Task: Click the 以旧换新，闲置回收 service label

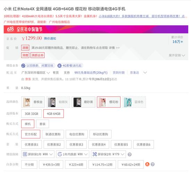Action: coord(40,66)
